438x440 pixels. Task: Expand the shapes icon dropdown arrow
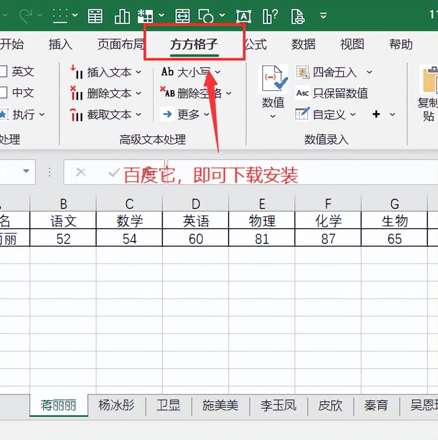pos(222,15)
